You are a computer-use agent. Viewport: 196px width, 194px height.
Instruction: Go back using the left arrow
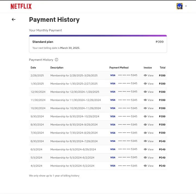tap(14, 19)
